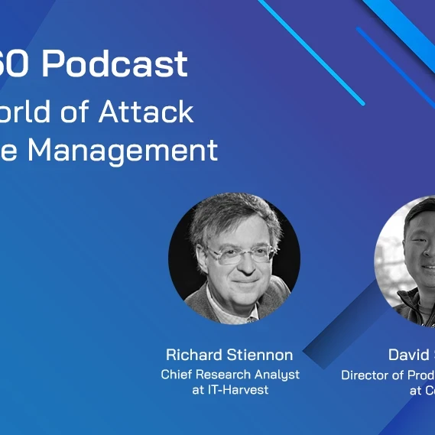Click the 'Attack' word in subtitle
Image resolution: width=435 pixels, height=435 pixels.
[146, 112]
